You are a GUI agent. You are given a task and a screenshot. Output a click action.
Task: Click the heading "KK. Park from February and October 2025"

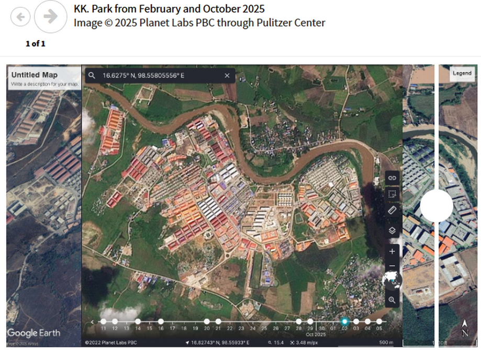tap(169, 9)
